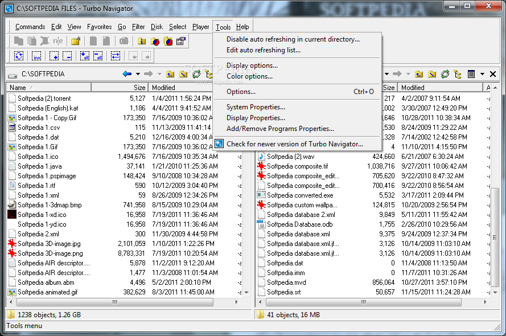Select all items with the '+all' icon
506x336 pixels.
(85, 56)
